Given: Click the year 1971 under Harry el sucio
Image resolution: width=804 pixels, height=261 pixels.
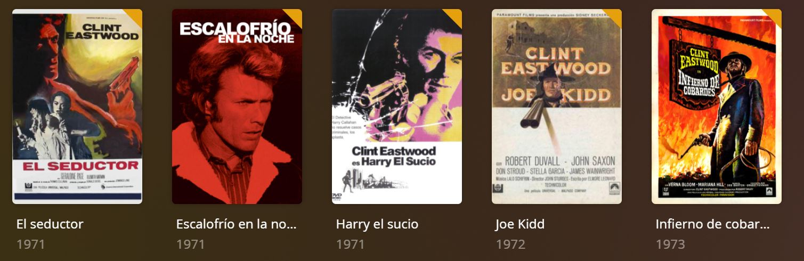Looking at the screenshot, I should coord(351,244).
